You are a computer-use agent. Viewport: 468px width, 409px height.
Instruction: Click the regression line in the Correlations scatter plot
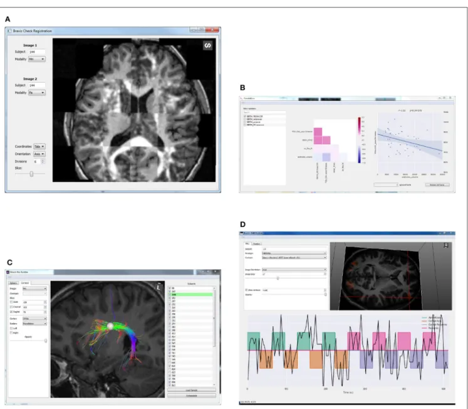click(410, 142)
